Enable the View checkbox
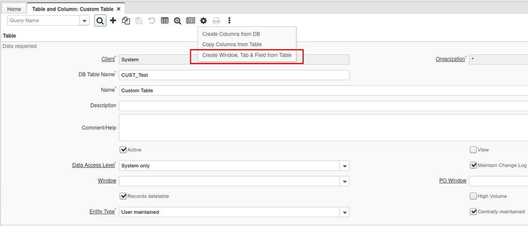The height and width of the screenshot is (226, 528). click(473, 150)
